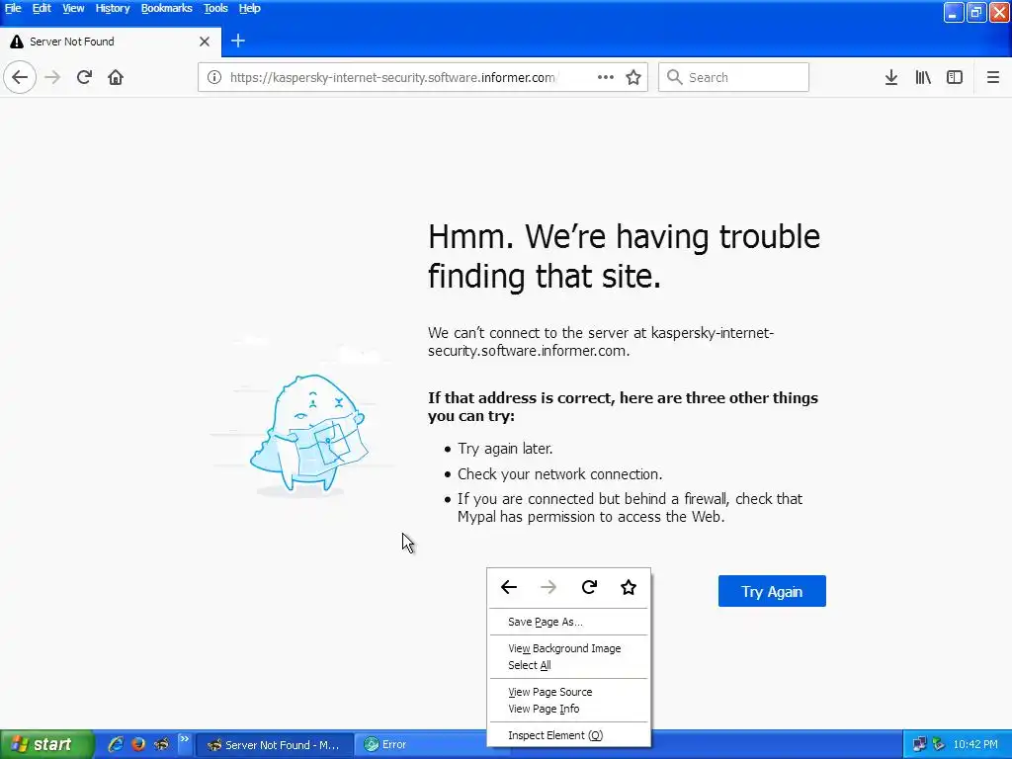The height and width of the screenshot is (759, 1012).
Task: Open the Edit menu
Action: click(42, 8)
